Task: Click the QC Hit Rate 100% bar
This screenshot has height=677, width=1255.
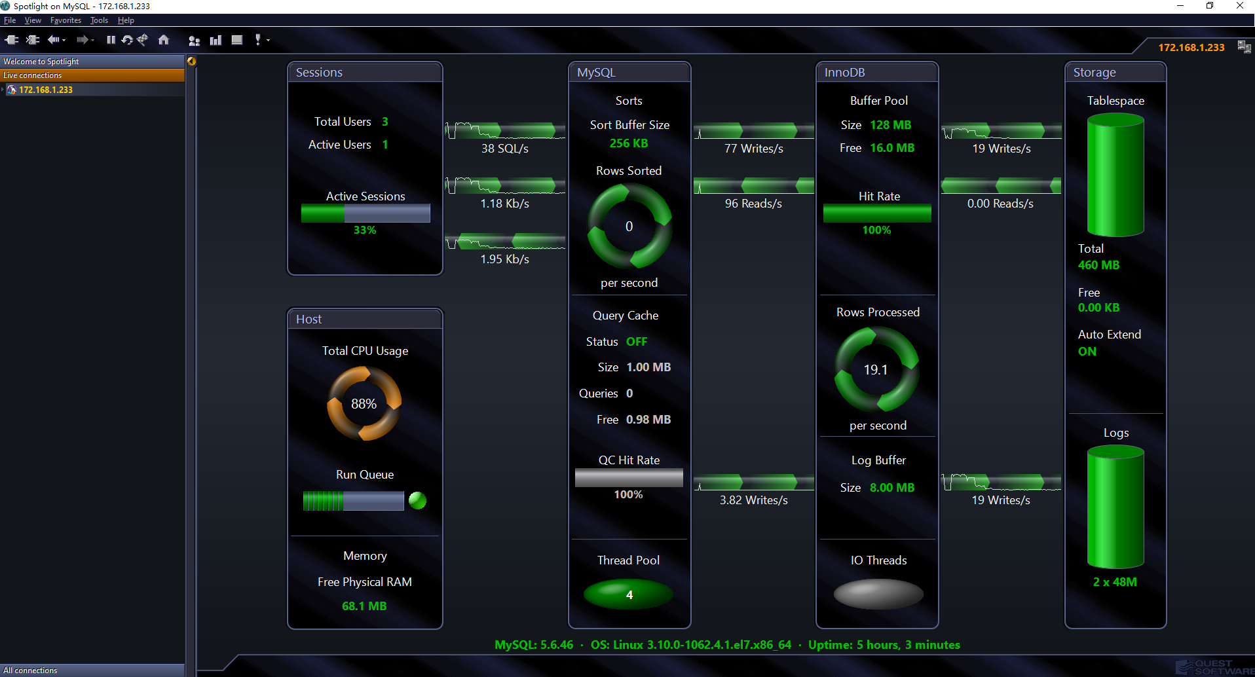Action: [629, 477]
